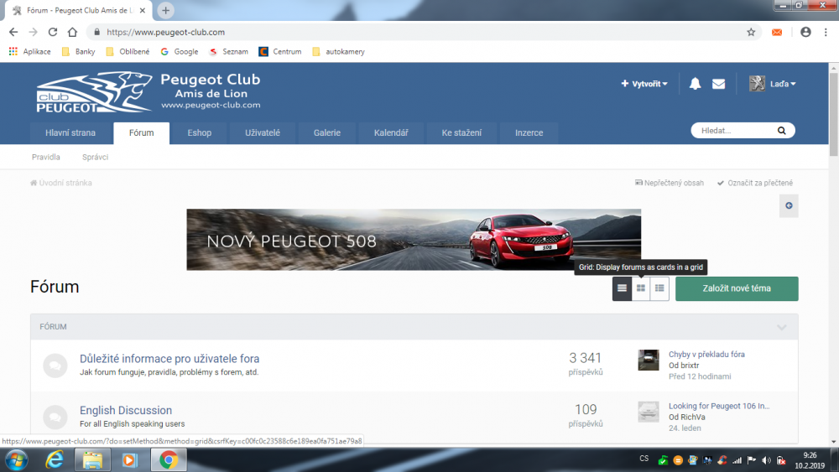
Task: Launch Internet Explorer from taskbar
Action: (x=54, y=459)
